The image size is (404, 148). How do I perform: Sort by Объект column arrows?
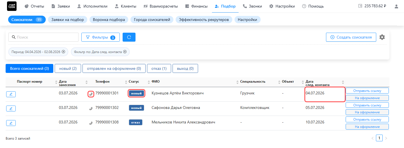click(303, 82)
